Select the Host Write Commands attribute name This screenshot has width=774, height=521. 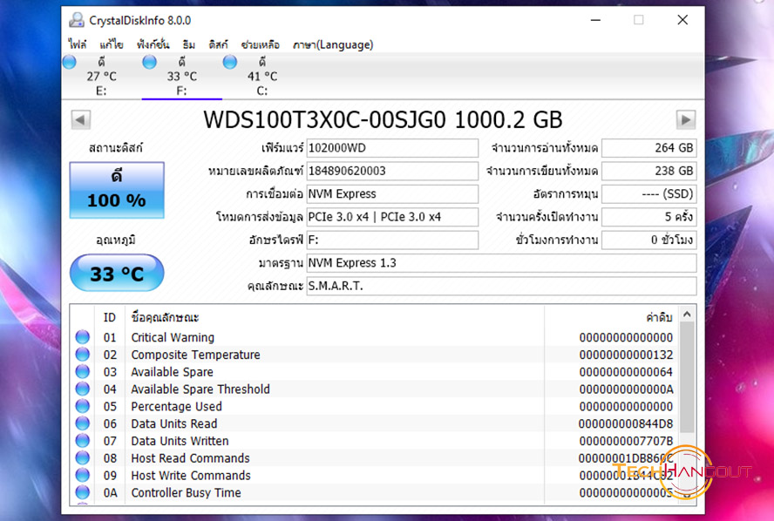pyautogui.click(x=191, y=476)
